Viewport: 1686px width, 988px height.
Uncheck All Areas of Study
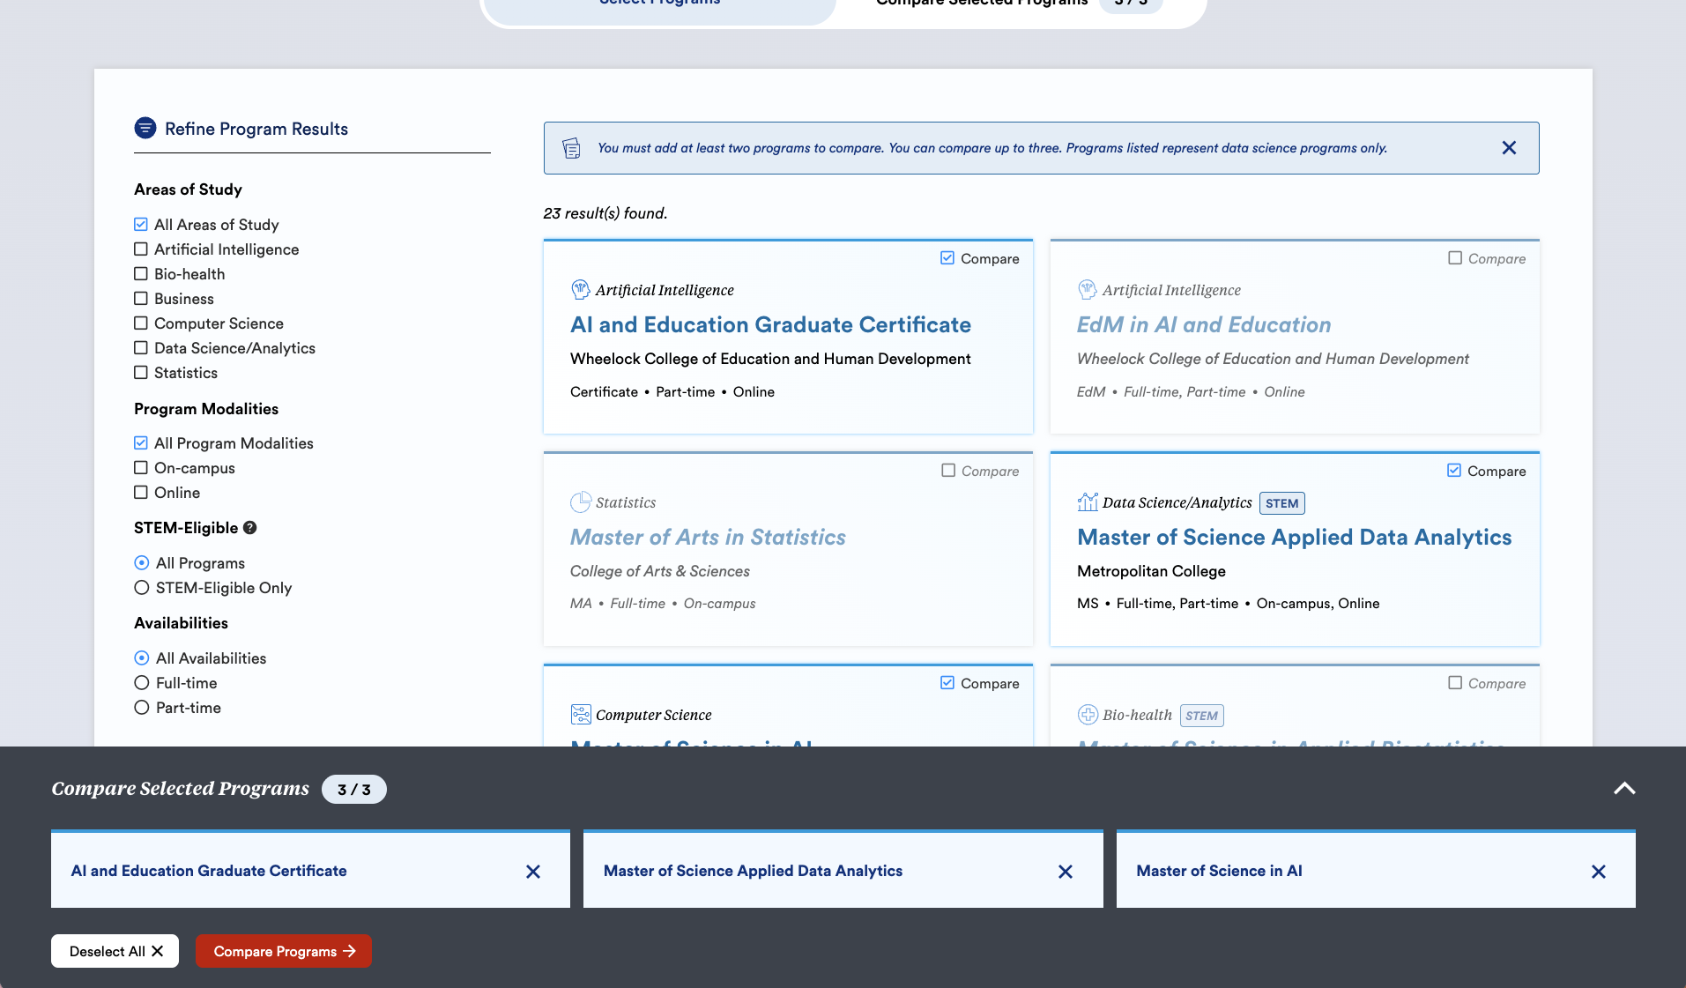click(x=141, y=224)
